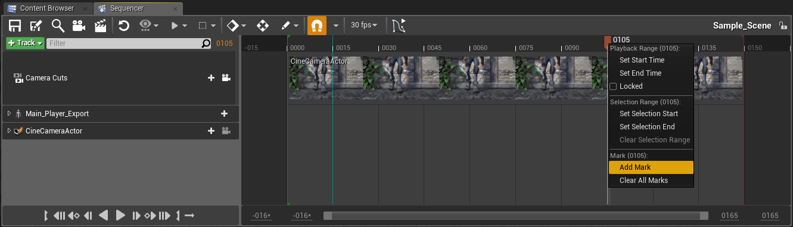Click the restore state circular arrow icon
The height and width of the screenshot is (227, 793).
pos(124,26)
